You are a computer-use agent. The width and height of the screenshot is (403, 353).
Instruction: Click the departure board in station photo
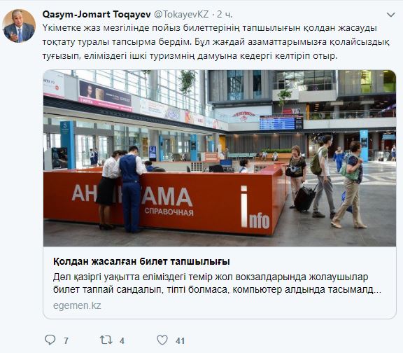281,123
